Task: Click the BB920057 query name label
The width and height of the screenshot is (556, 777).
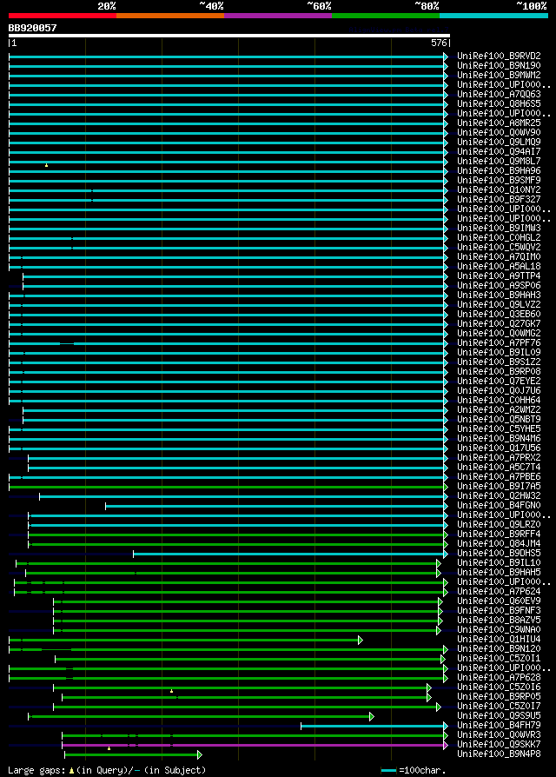Action: [32, 28]
